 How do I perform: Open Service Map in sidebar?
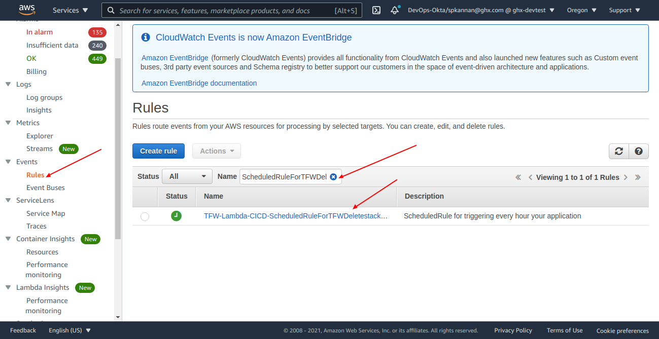click(x=46, y=213)
